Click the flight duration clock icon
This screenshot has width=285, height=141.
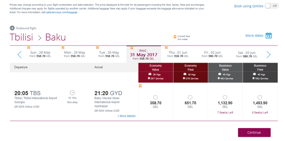tap(72, 93)
